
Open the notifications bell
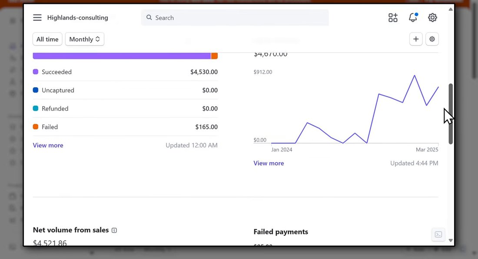413,17
